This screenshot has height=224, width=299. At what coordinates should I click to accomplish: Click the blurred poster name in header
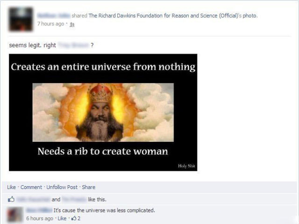[53, 16]
